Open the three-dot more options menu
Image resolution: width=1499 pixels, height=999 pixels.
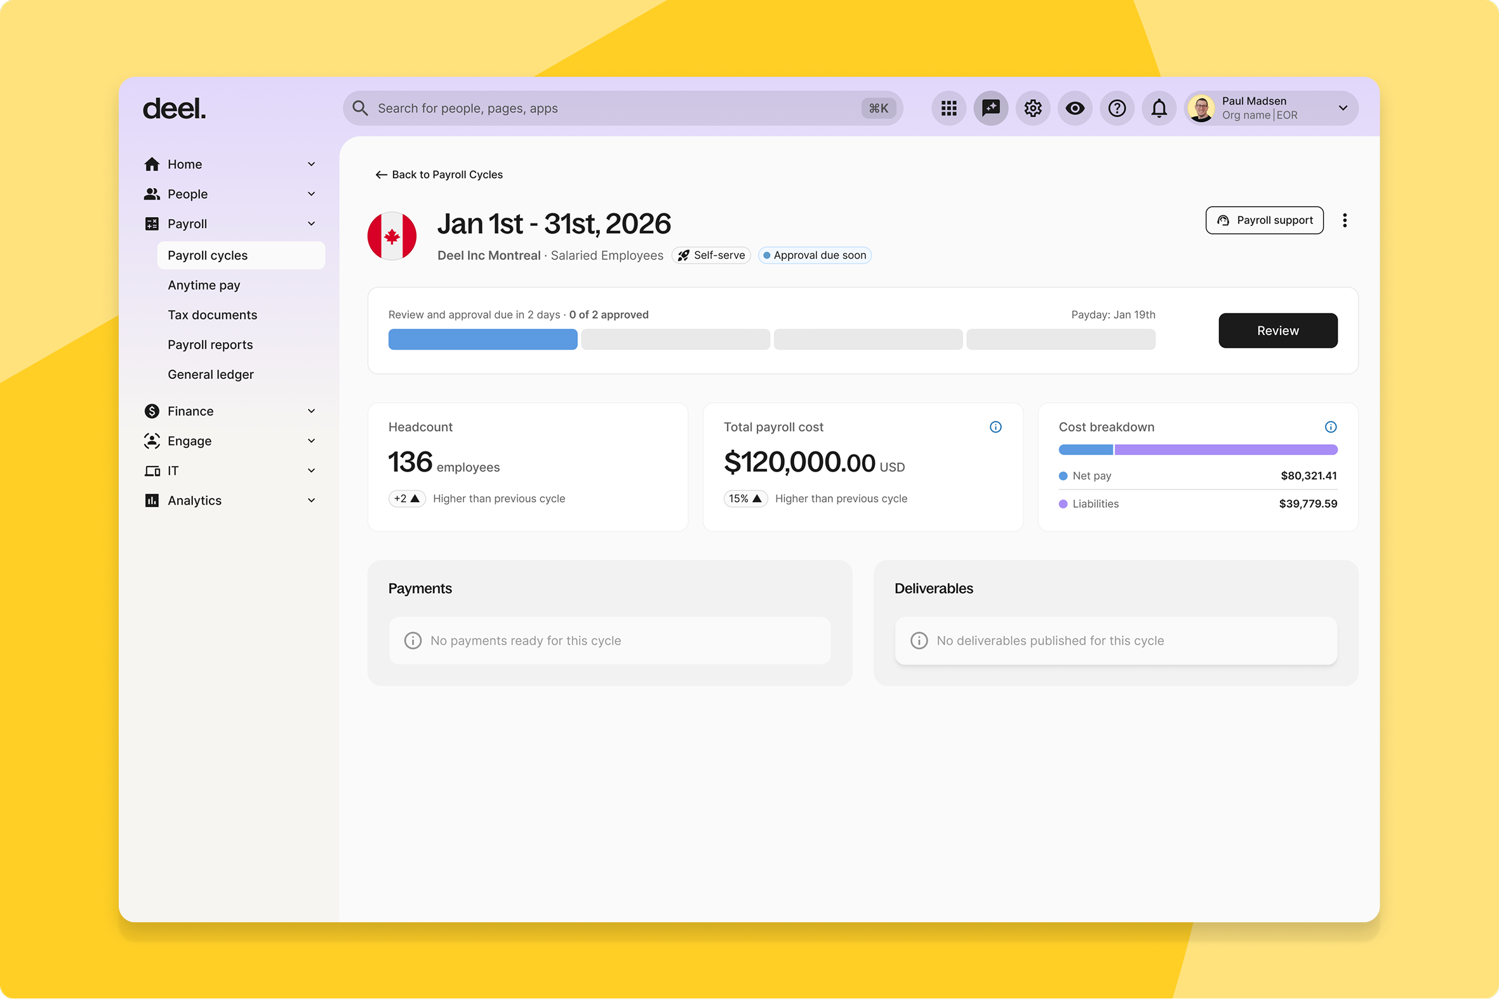[1345, 220]
